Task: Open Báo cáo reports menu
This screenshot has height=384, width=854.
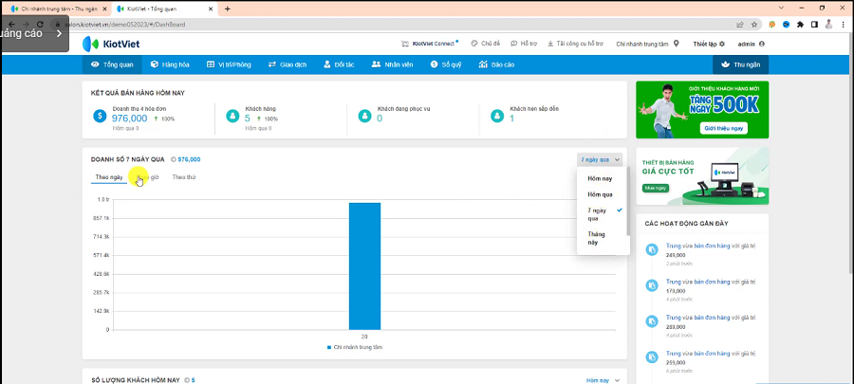Action: coord(496,64)
